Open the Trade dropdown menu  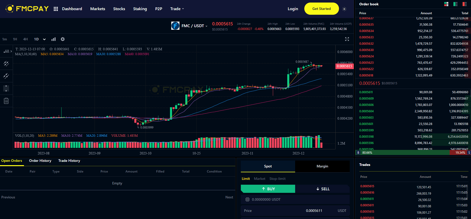177,9
